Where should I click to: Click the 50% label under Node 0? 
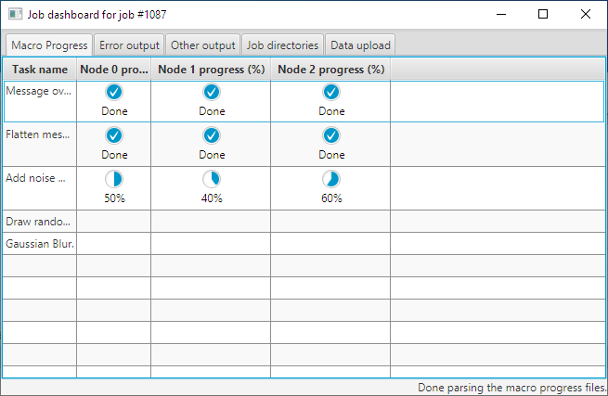(114, 198)
